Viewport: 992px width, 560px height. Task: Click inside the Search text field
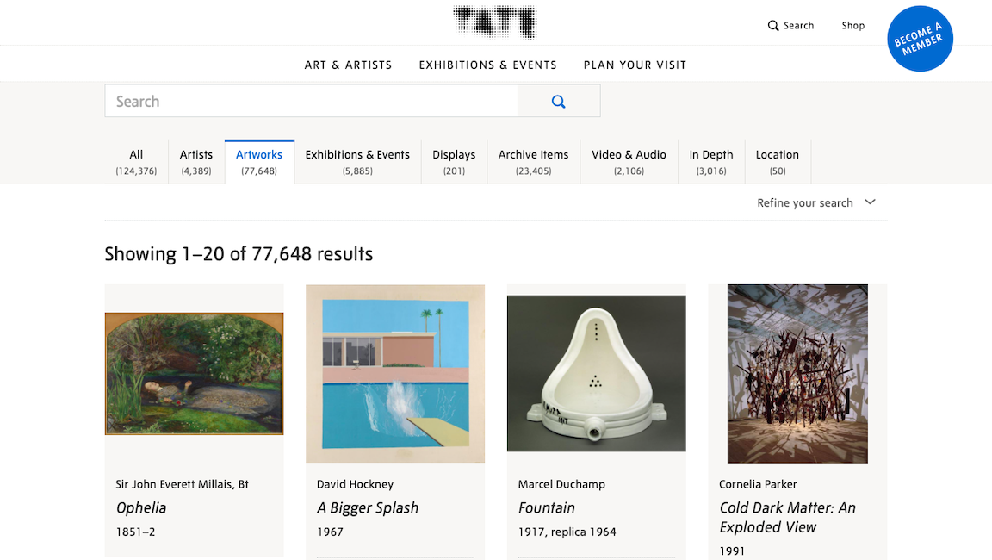311,102
